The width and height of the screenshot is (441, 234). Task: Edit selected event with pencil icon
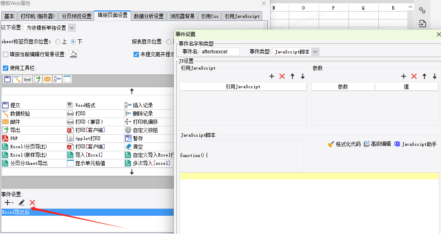[22, 203]
